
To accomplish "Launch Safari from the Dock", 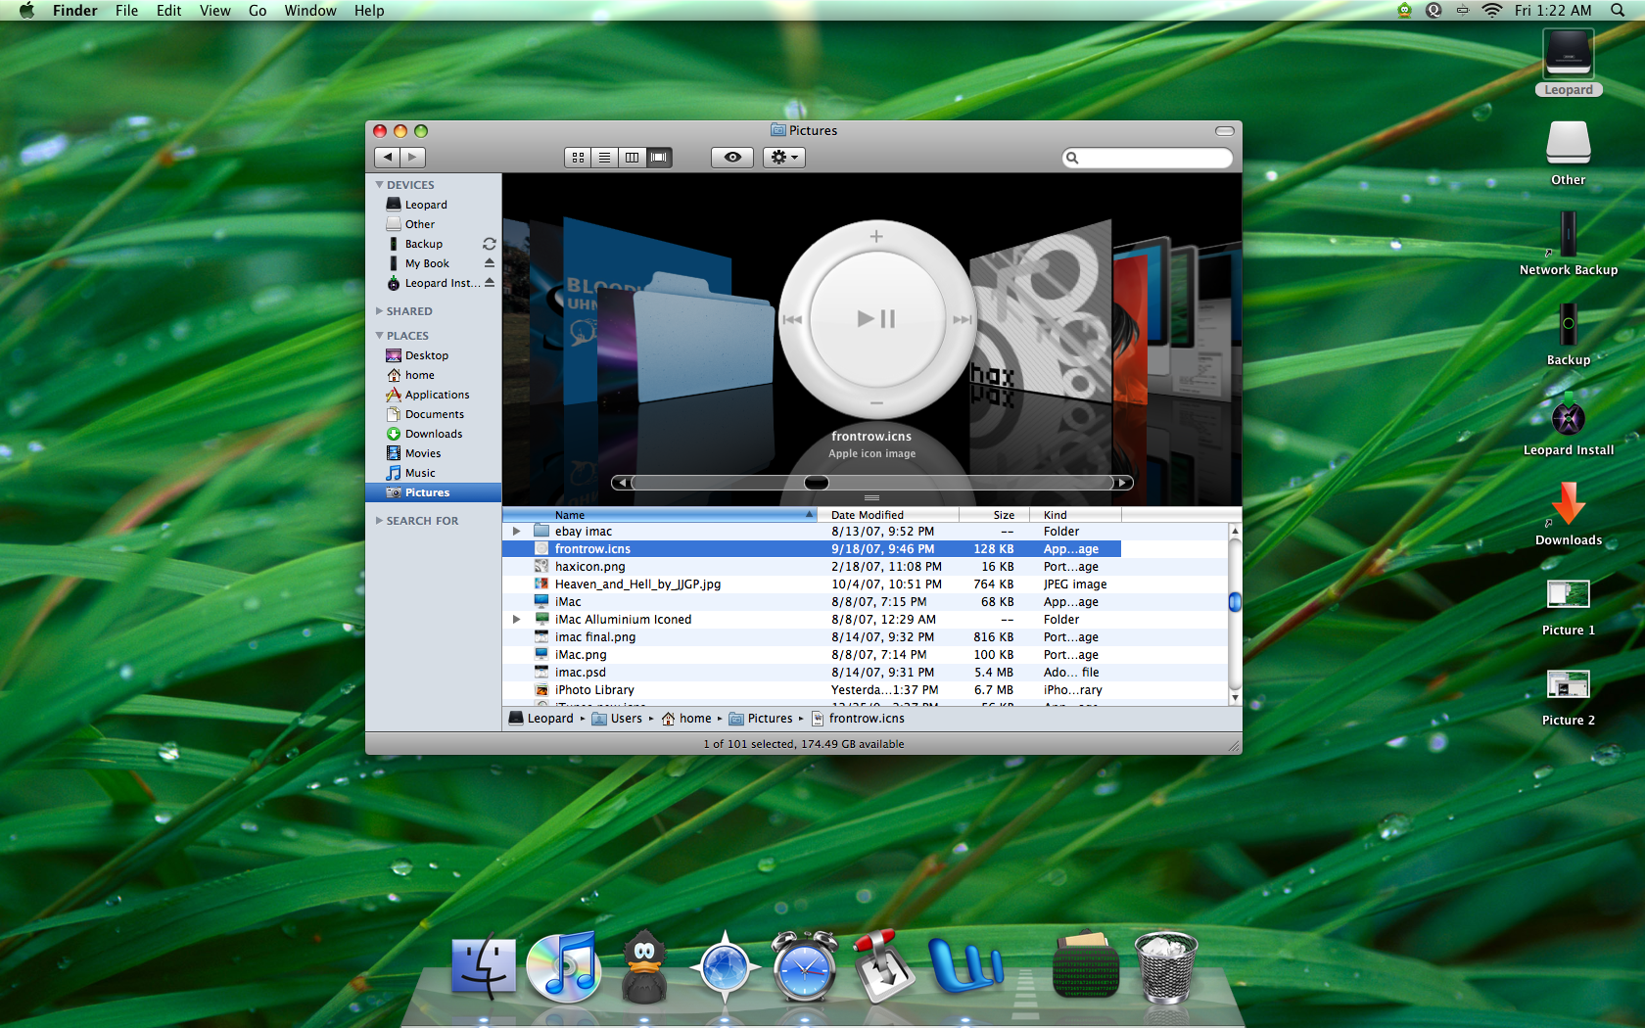I will 725,966.
